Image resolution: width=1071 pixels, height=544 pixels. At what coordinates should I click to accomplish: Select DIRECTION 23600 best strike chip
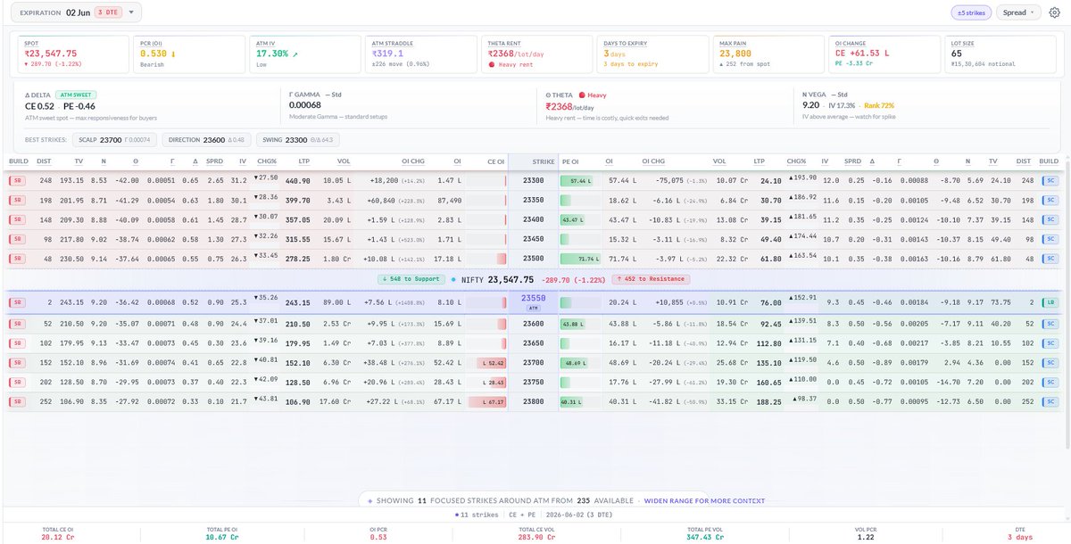point(207,139)
